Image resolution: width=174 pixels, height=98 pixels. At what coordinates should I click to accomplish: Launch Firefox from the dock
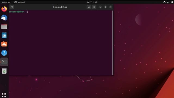[4, 9]
